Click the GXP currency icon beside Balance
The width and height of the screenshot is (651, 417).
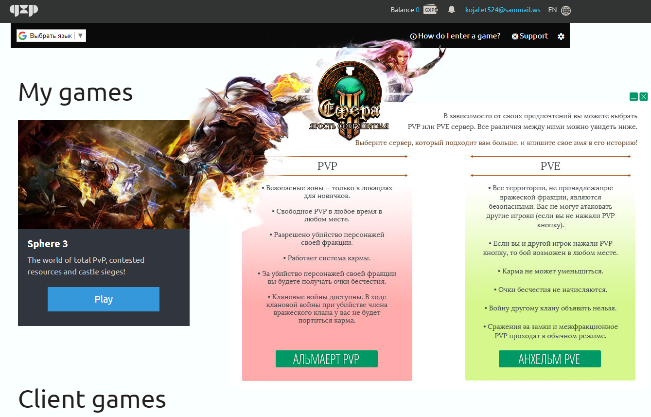click(430, 10)
